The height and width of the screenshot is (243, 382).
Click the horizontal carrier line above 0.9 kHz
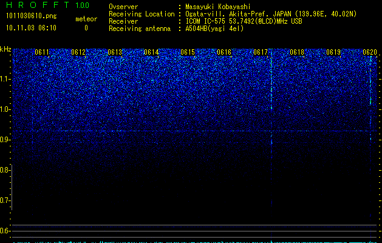(195, 131)
